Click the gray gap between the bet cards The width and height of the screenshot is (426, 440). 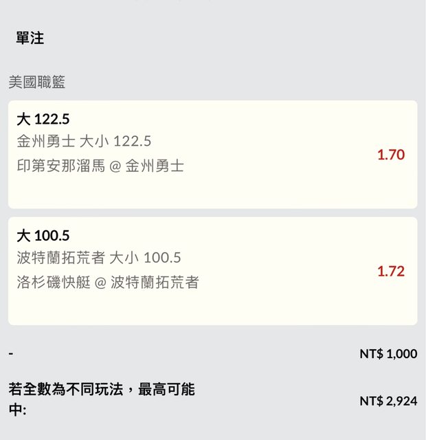213,212
